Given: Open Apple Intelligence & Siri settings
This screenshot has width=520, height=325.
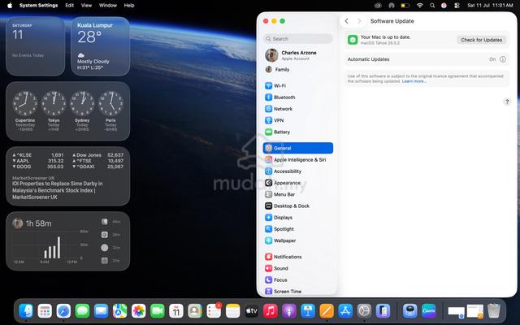Looking at the screenshot, I should coord(298,160).
